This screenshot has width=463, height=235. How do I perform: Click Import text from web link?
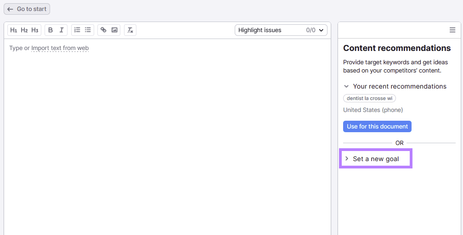tap(60, 48)
